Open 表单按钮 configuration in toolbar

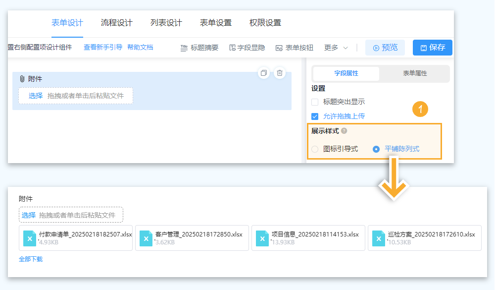point(294,48)
